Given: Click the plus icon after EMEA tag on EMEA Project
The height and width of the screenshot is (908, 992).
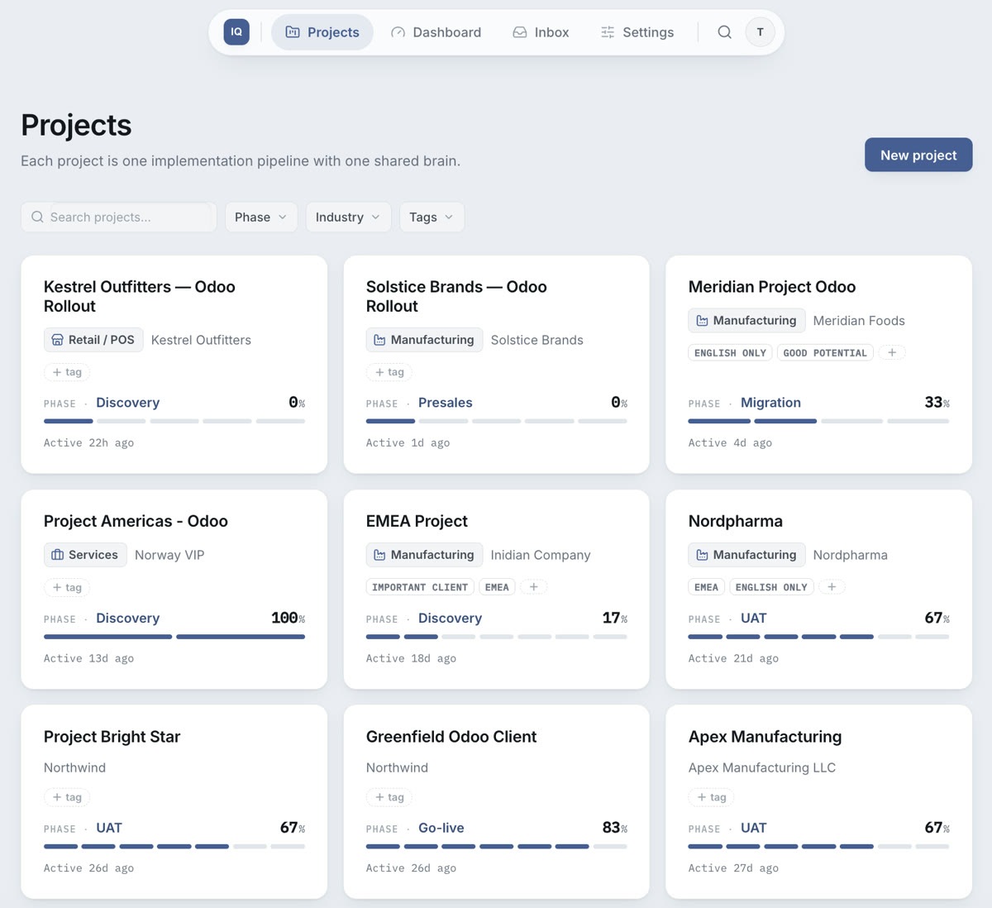Looking at the screenshot, I should 534,587.
